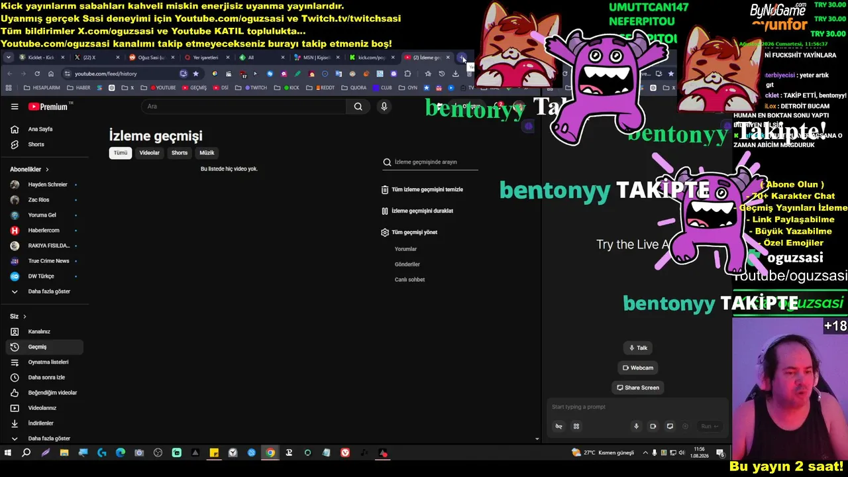
Task: Open Windows taskbar search
Action: (26, 453)
